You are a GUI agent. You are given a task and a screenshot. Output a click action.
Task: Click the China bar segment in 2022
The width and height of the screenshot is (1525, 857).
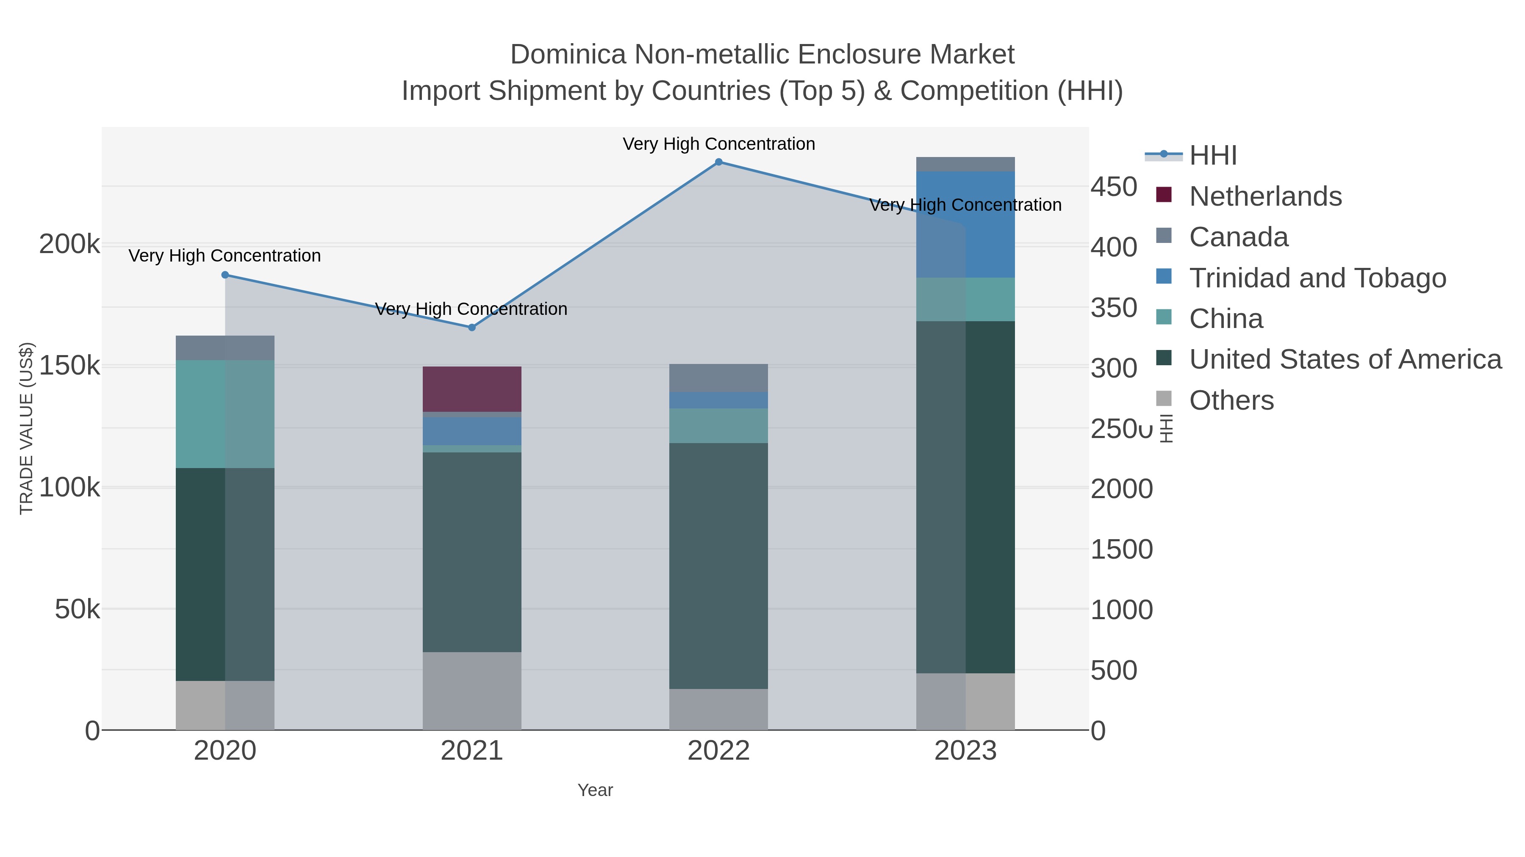pyautogui.click(x=719, y=426)
